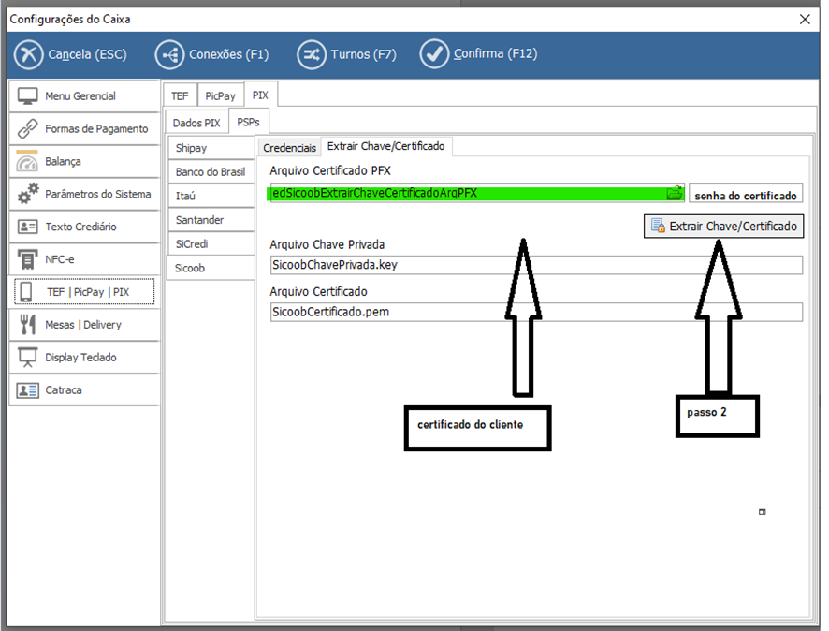Open the Dados PIX tab
The height and width of the screenshot is (631, 829).
pyautogui.click(x=196, y=124)
